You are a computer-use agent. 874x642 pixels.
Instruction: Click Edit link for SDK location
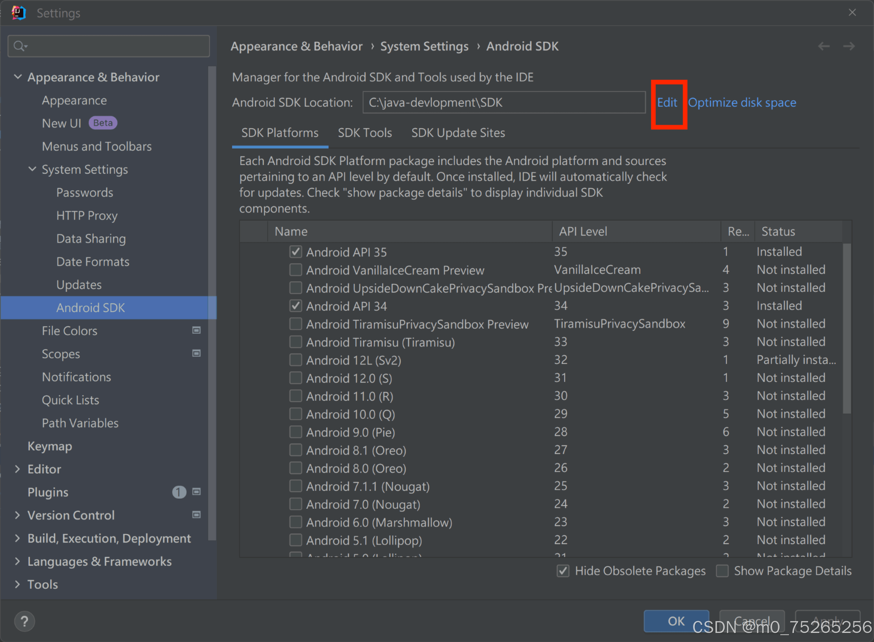[667, 103]
